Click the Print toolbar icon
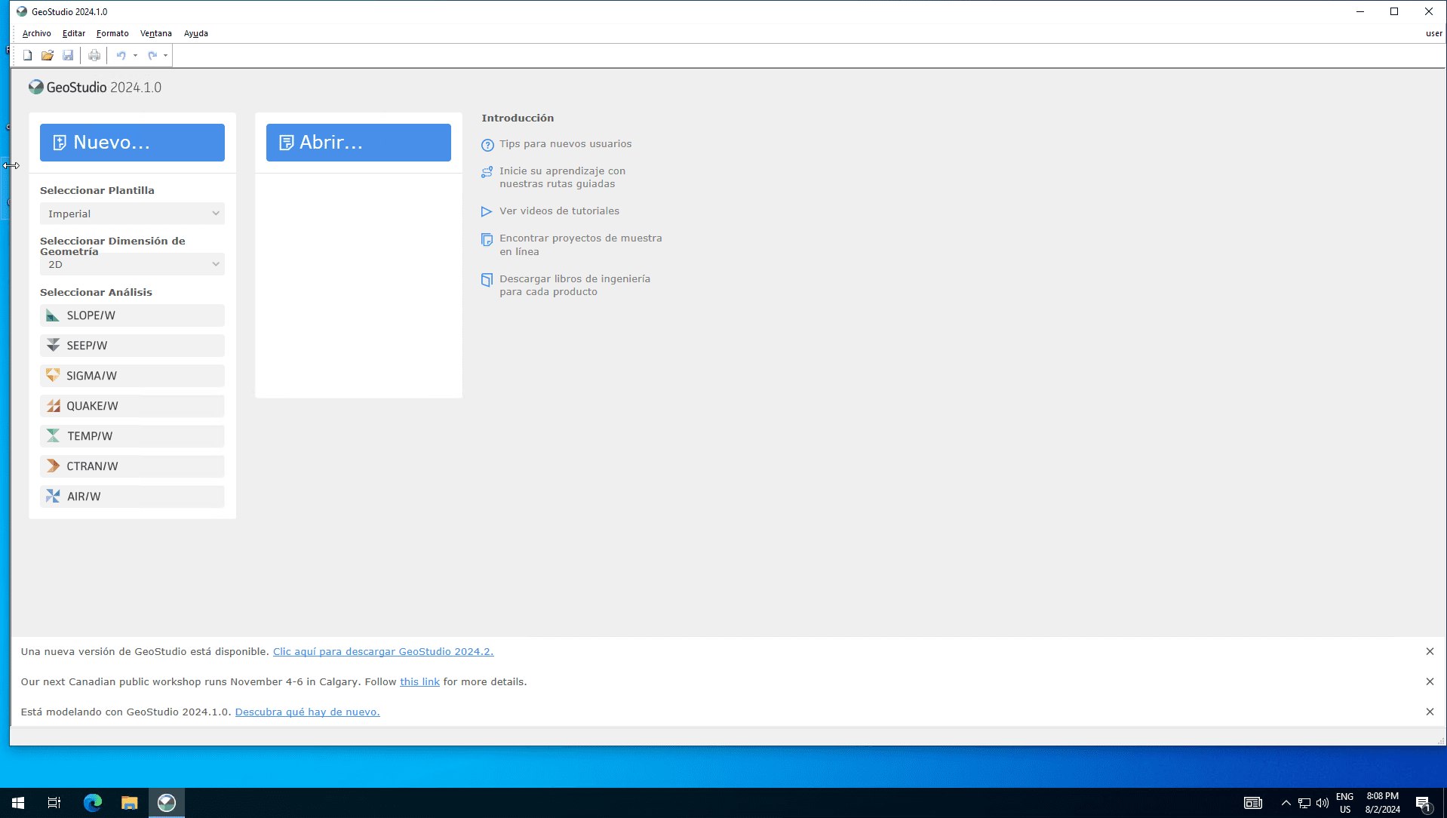Screen dimensions: 1447x818 coord(94,55)
